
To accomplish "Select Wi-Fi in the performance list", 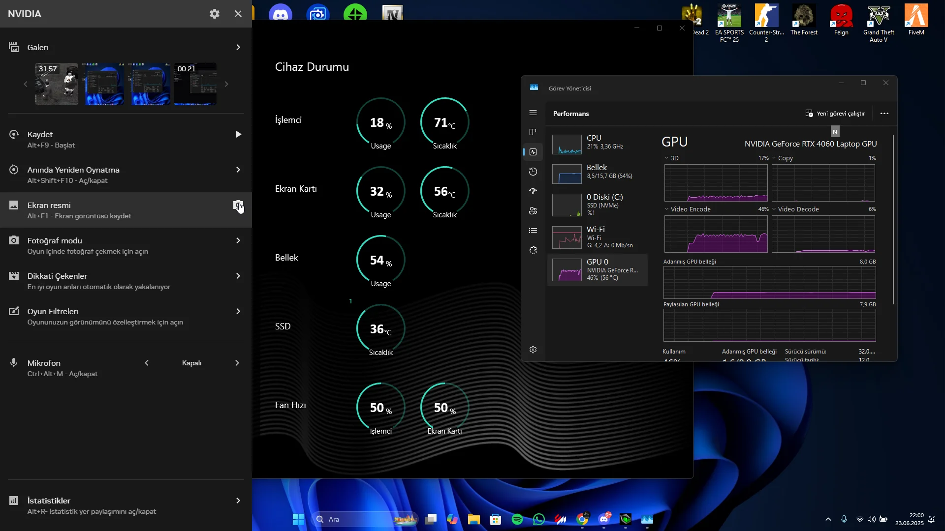I will pos(598,237).
